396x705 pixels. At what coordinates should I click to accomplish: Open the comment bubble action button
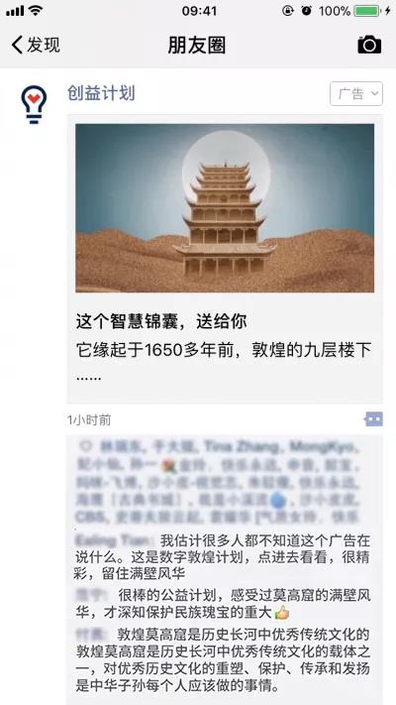tap(373, 419)
